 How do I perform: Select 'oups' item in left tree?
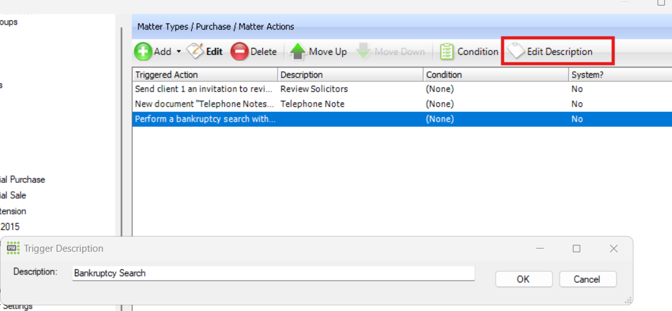pos(9,22)
